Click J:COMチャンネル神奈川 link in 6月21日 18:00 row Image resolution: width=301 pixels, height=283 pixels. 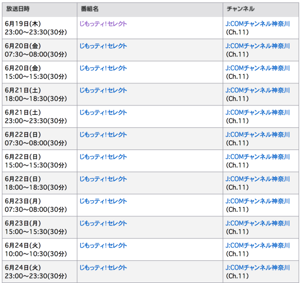click(258, 90)
